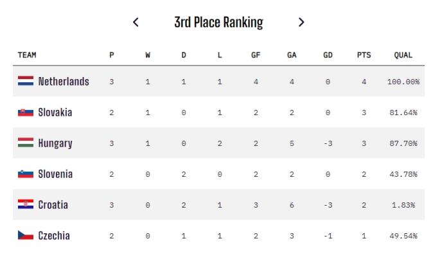Screen dimensions: 433x259
Task: Select Netherlands' 100.00% qualification value
Action: [403, 82]
